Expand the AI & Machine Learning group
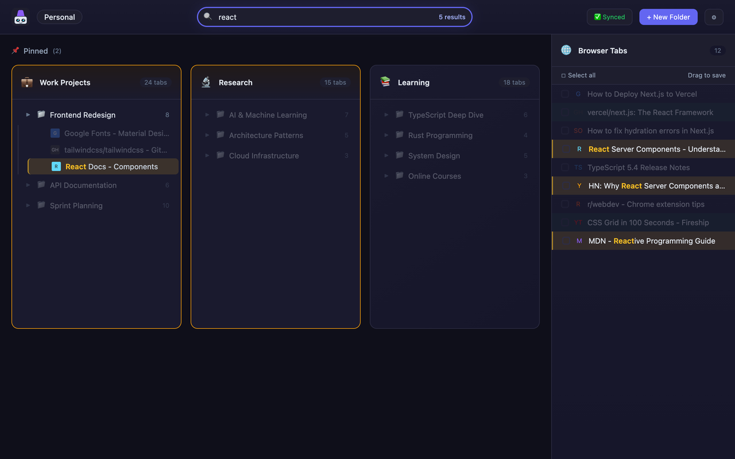This screenshot has height=459, width=735. (x=207, y=115)
